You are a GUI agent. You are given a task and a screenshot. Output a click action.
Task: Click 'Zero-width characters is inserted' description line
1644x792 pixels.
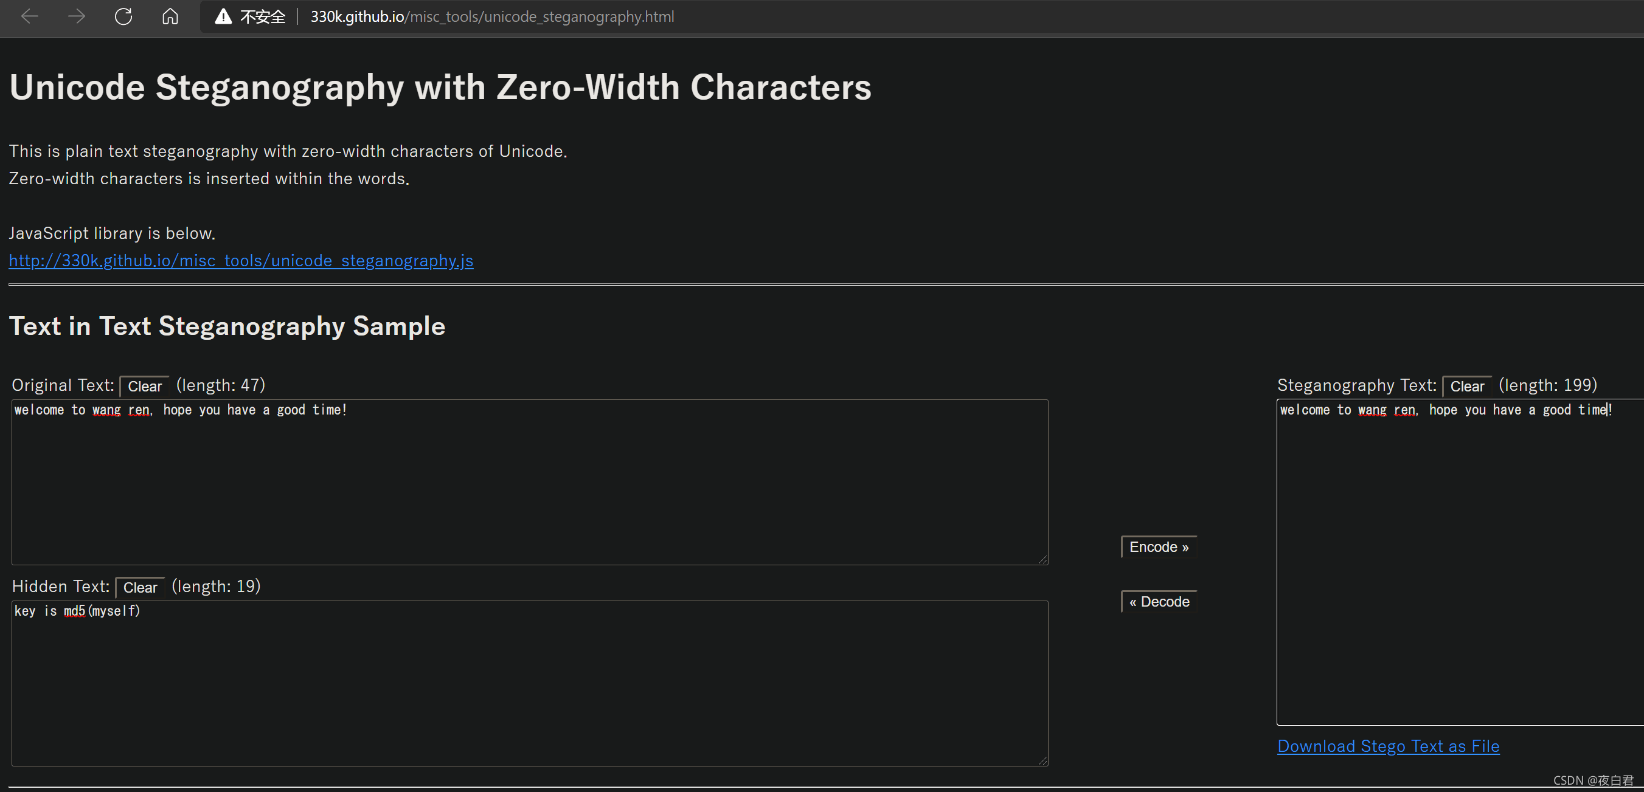click(209, 179)
